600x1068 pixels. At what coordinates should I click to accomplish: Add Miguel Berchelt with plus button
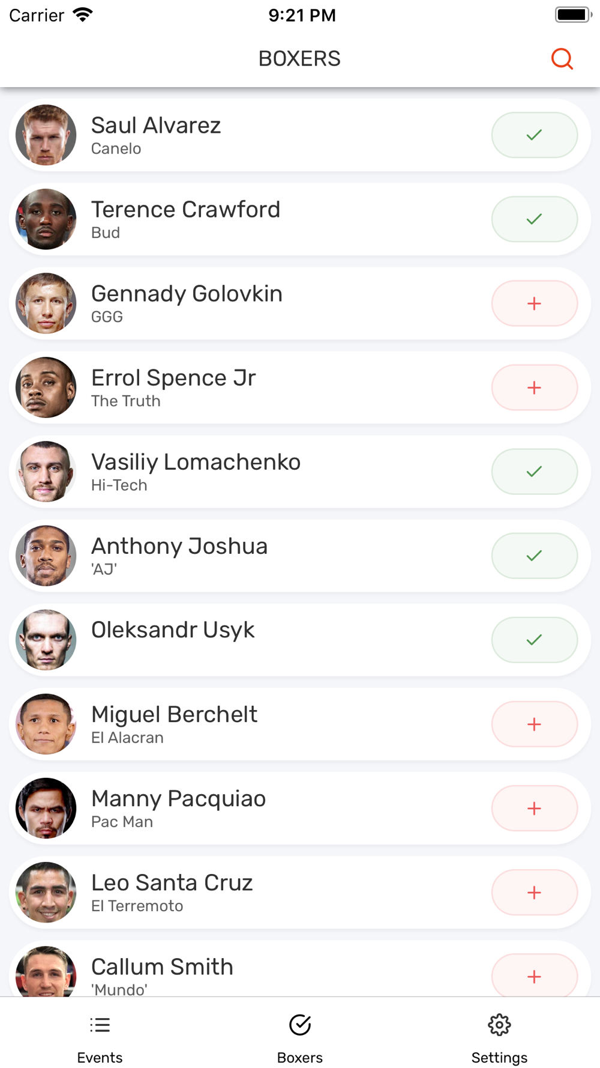535,724
